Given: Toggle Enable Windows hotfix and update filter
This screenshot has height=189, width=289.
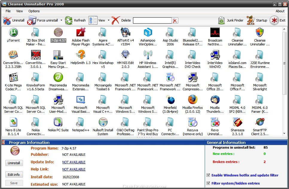Looking at the screenshot, I should (x=208, y=175).
